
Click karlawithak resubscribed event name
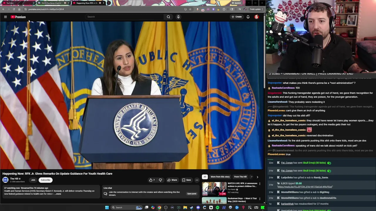(287, 204)
